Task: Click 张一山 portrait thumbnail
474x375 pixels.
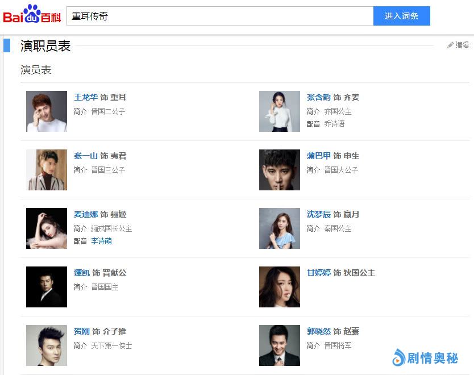Action: point(47,170)
